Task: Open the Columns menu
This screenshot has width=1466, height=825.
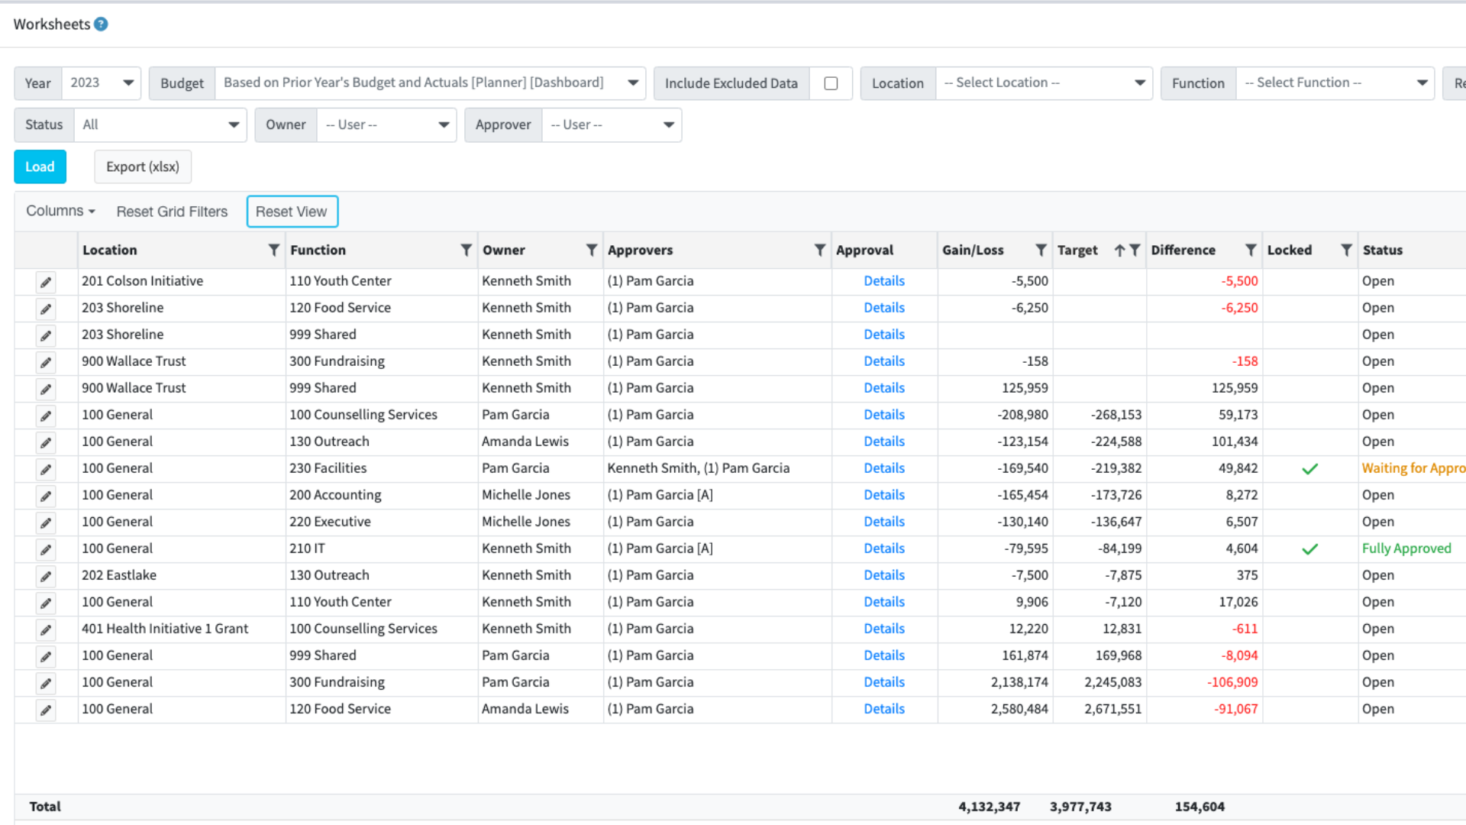Action: tap(60, 211)
